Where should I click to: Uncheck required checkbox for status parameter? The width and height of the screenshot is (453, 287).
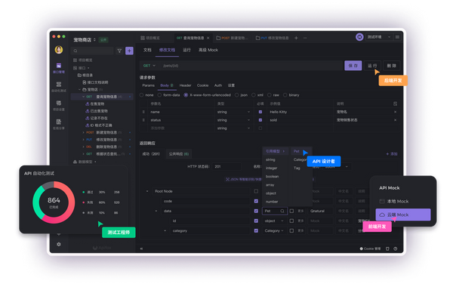click(x=260, y=120)
